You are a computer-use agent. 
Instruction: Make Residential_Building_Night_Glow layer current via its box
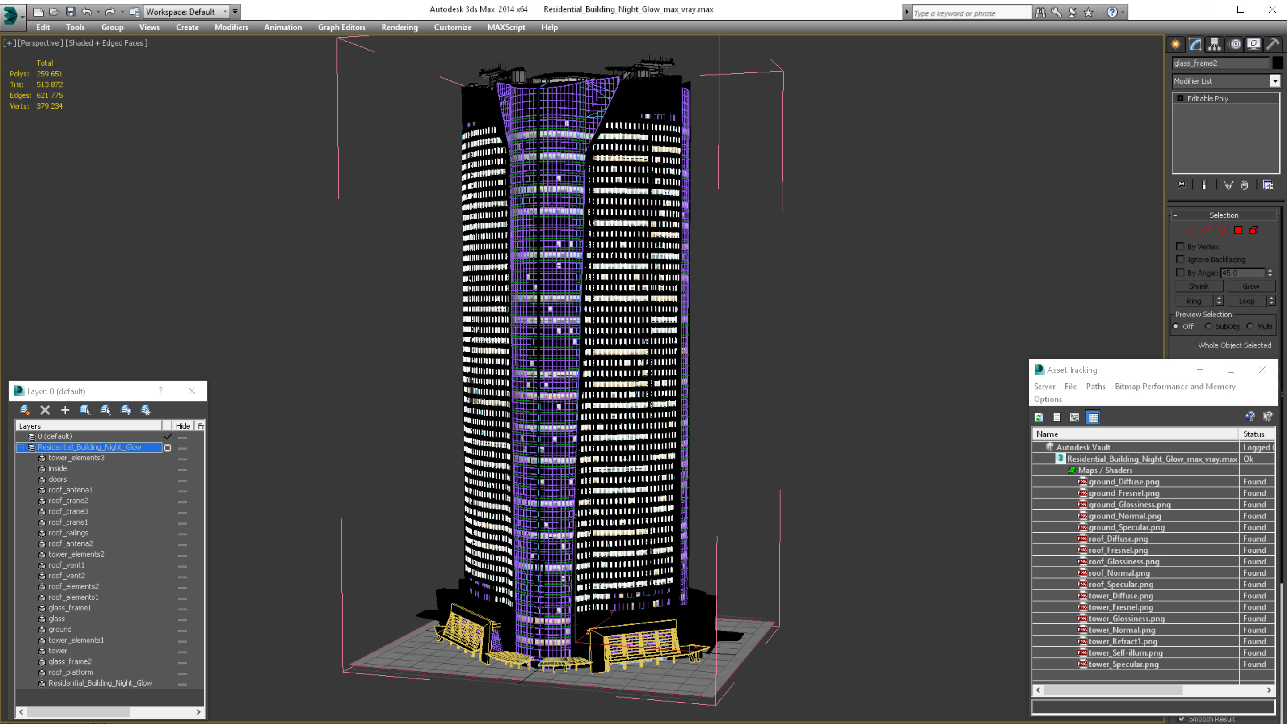point(168,448)
